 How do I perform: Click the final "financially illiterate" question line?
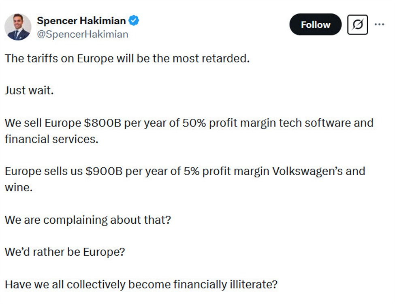click(141, 284)
